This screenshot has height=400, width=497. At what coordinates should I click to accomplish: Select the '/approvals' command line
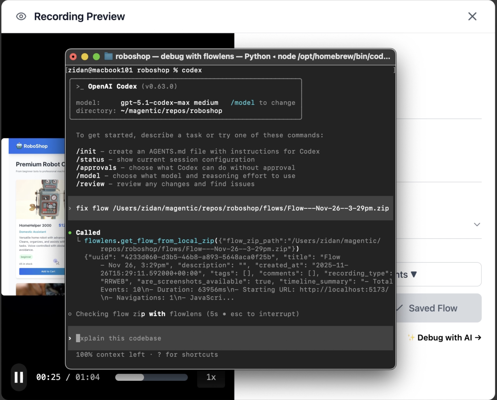[x=186, y=168]
